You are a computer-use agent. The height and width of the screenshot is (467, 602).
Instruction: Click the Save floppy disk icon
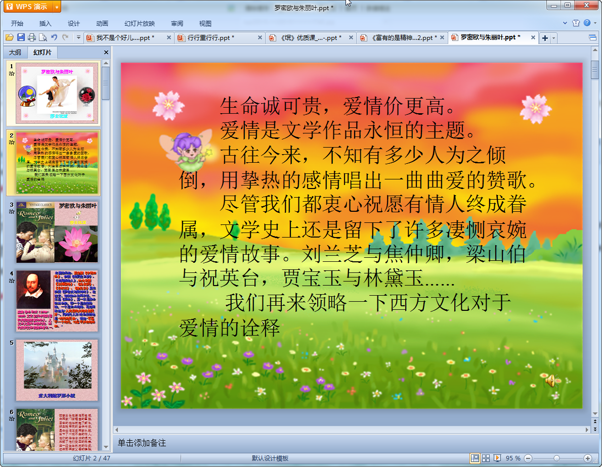21,37
